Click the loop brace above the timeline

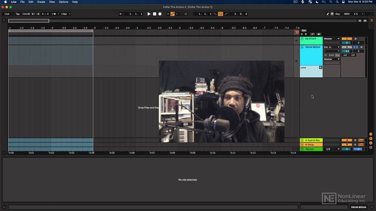coord(51,31)
